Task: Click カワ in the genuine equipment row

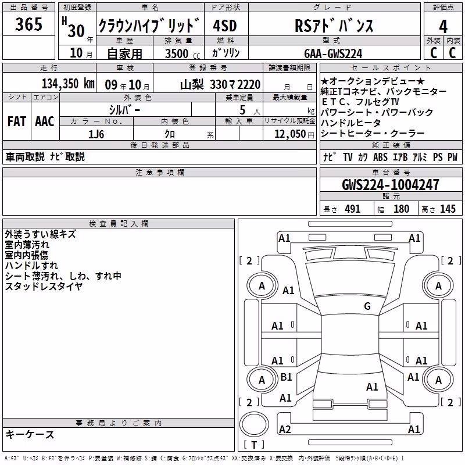Action: click(362, 157)
